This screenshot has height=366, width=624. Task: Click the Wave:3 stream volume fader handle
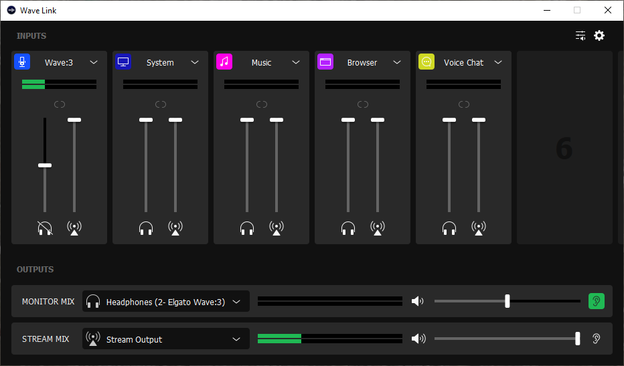74,120
